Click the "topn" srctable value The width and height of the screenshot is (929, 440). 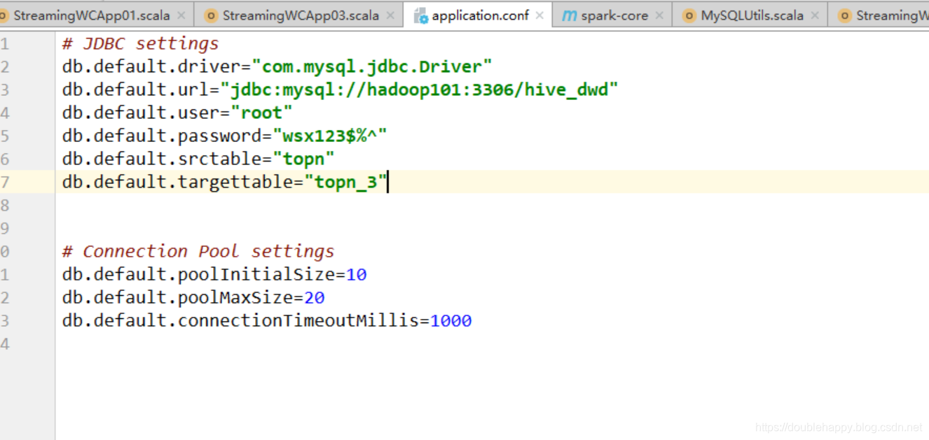[x=303, y=159]
